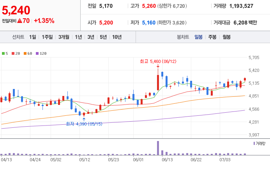Screen dimensions: 270x169
Task: Click the 저가 value 5,160
Action: click(x=149, y=23)
